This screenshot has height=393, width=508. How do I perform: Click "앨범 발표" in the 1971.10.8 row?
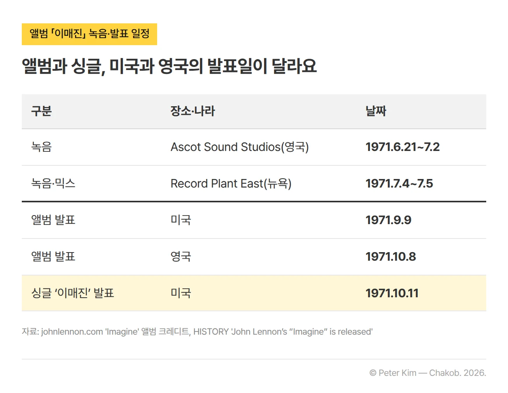pyautogui.click(x=53, y=257)
